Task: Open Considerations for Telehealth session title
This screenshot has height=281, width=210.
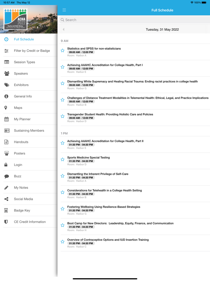Action: 105,190
